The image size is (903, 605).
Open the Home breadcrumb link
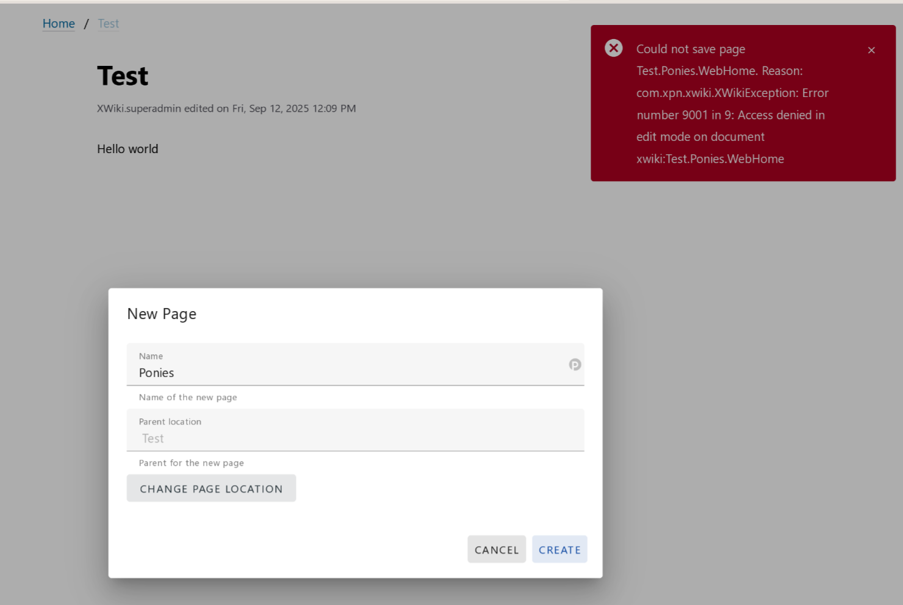[59, 24]
